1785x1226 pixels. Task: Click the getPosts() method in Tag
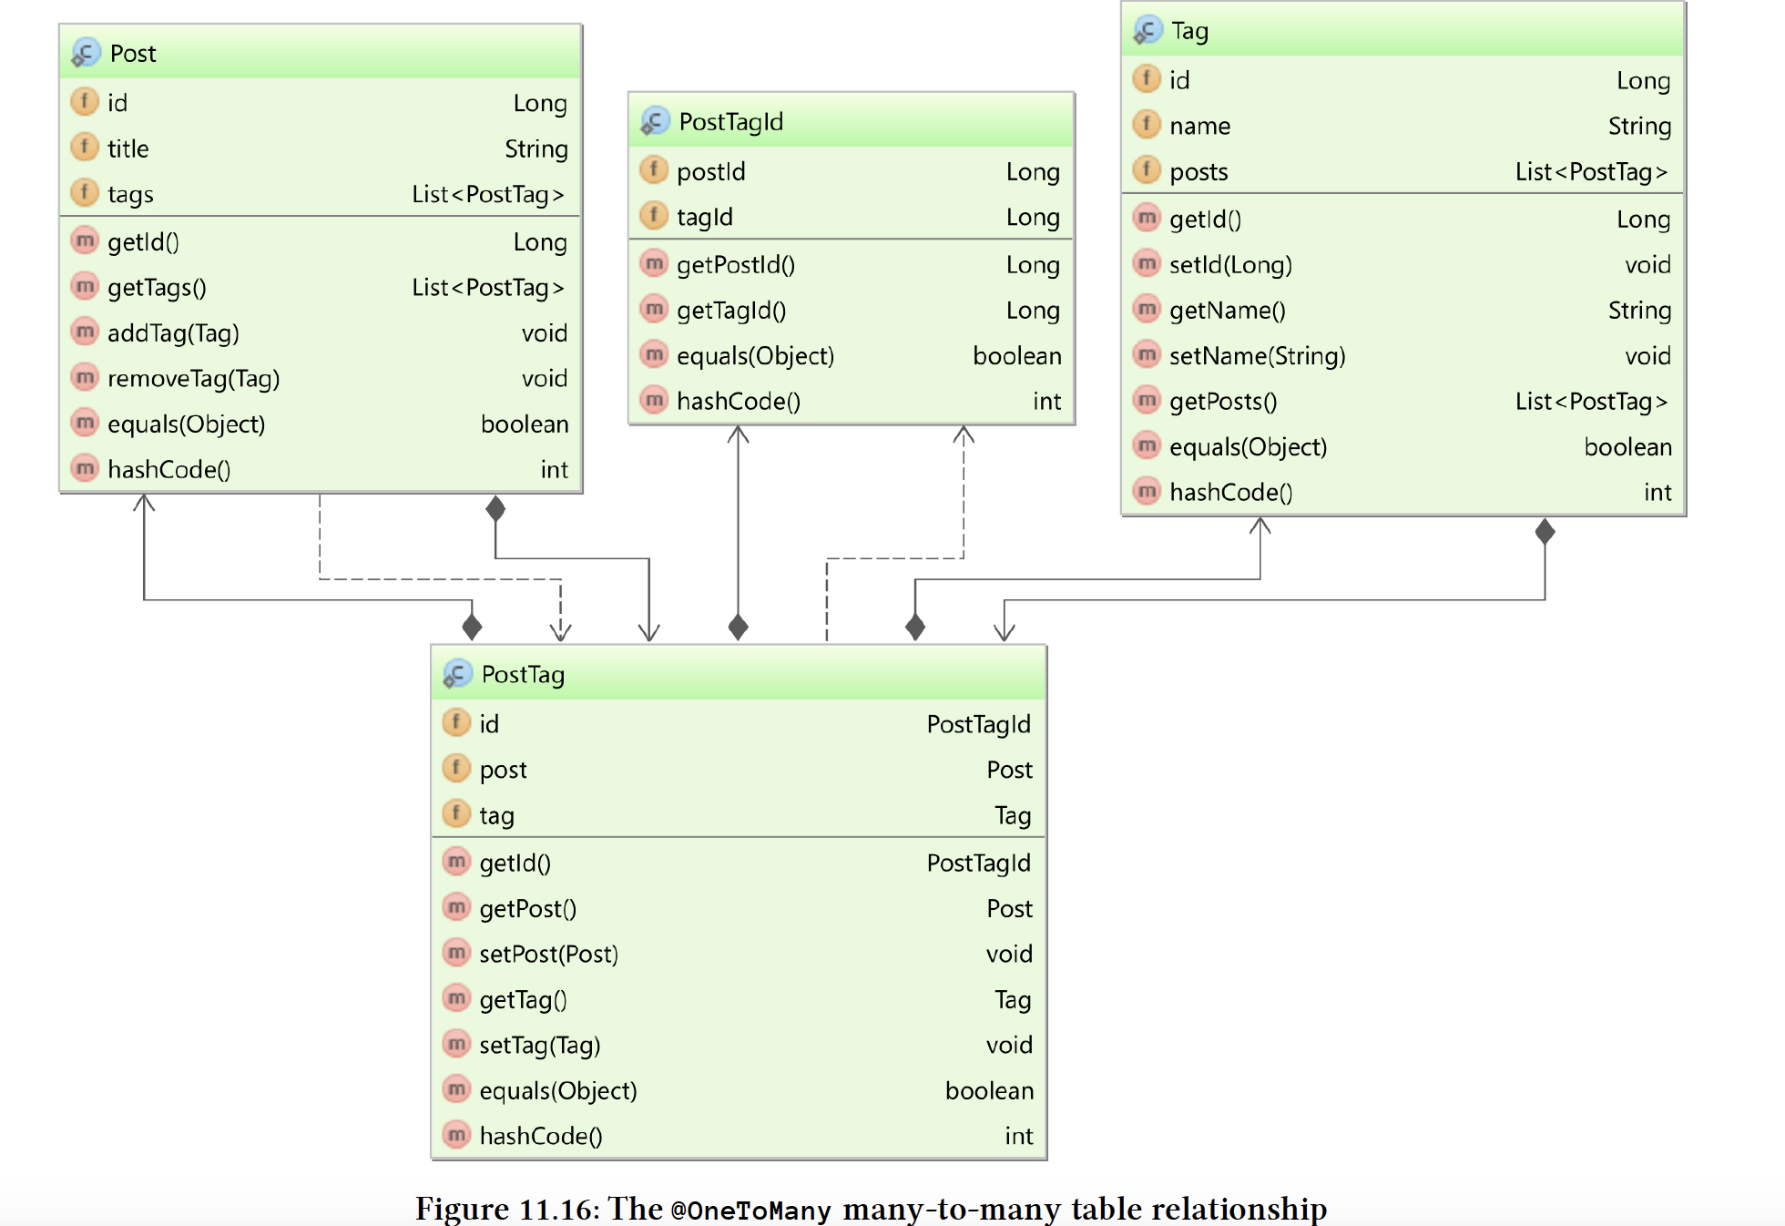1223,401
